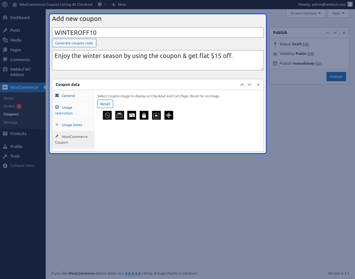Screen dimensions: 355x279
Task: Toggle Coupon data panel collapse
Action: [x=258, y=84]
